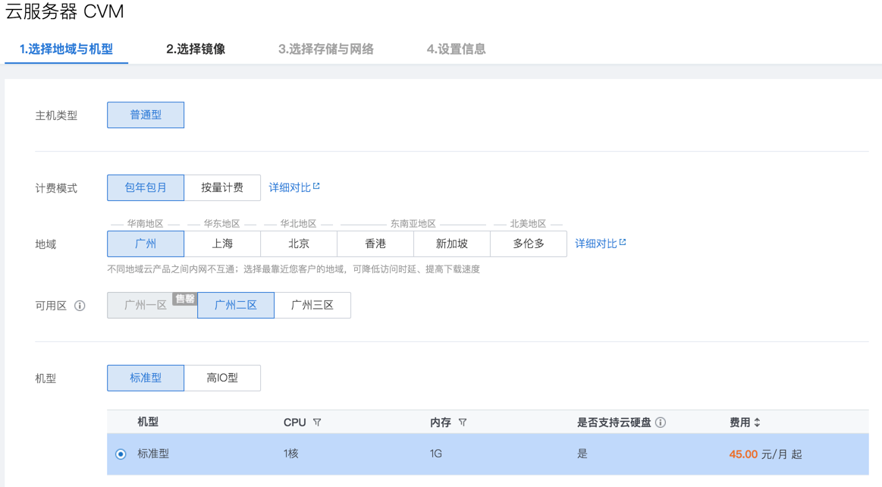Viewport: 882px width, 487px height.
Task: Open tab 4.设置信息
Action: [457, 49]
